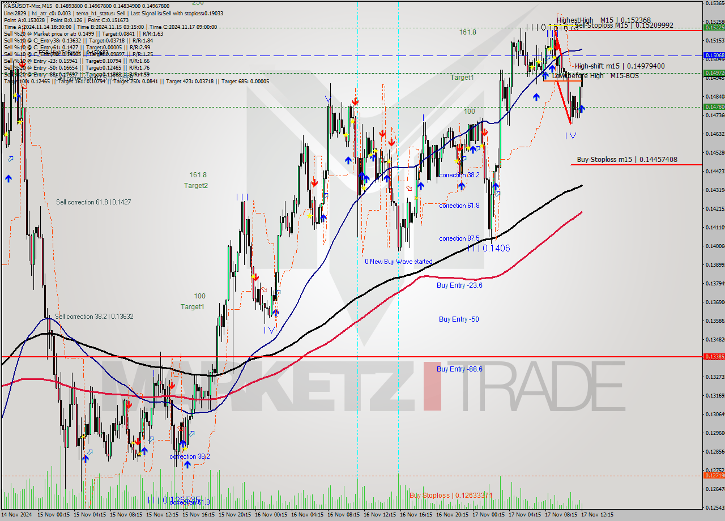Click the blue 0.15068 price tag
Screen dimensions: 725x521
pos(714,55)
